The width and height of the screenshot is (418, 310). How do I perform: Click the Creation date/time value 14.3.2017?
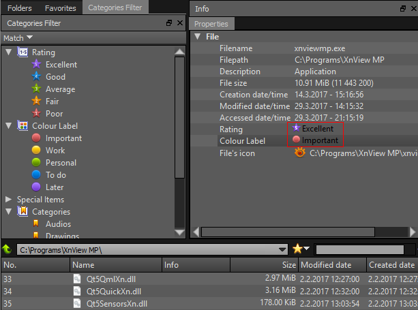click(329, 95)
